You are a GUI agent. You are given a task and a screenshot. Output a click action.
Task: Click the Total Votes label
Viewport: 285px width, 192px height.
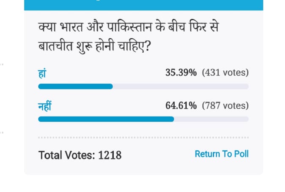pos(67,155)
